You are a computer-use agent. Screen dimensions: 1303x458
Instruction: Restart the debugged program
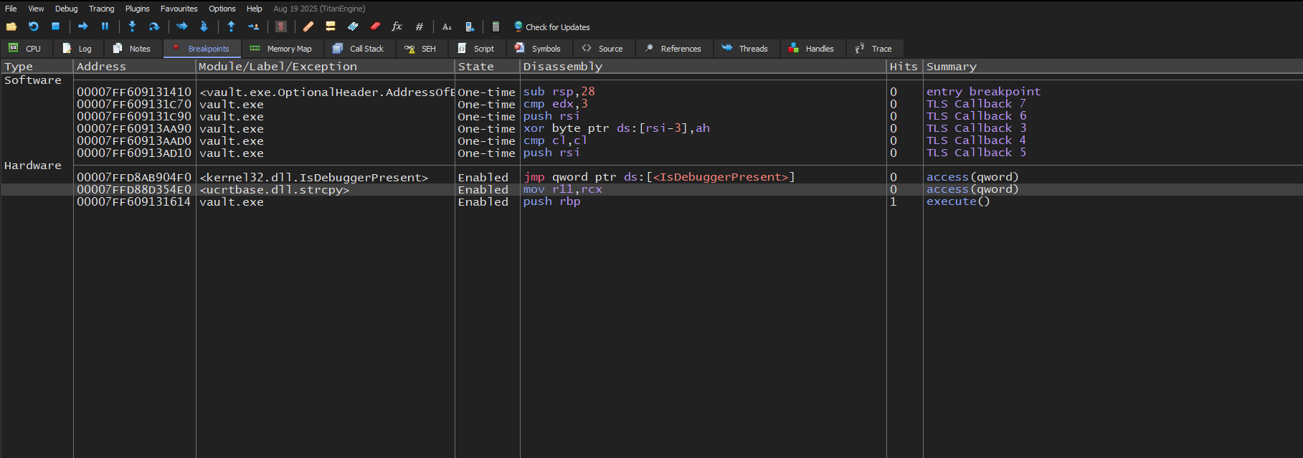point(34,27)
